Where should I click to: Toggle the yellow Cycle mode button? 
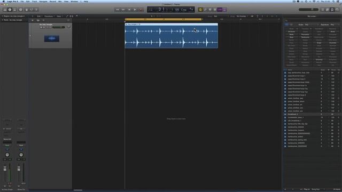200,10
